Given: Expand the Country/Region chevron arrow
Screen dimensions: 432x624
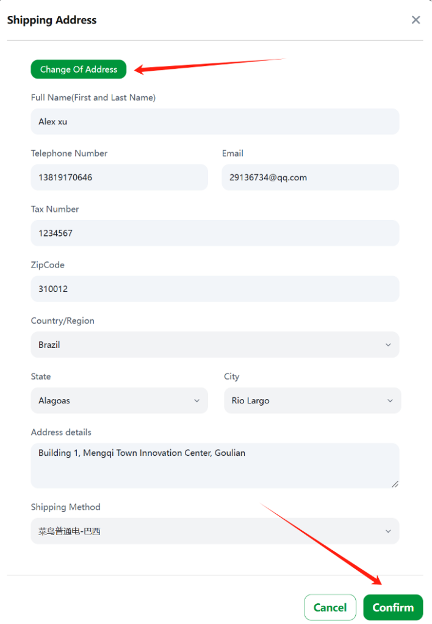Looking at the screenshot, I should (388, 345).
